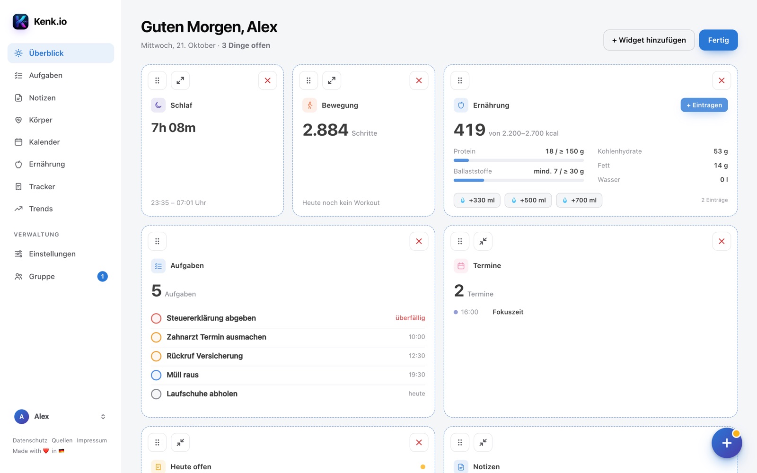Collapse the Notizen widget size
Viewport: 757px width, 473px height.
pos(483,442)
